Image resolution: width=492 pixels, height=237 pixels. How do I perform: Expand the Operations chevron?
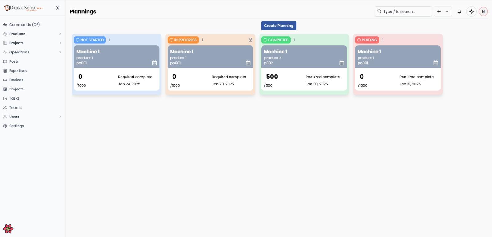(x=60, y=52)
